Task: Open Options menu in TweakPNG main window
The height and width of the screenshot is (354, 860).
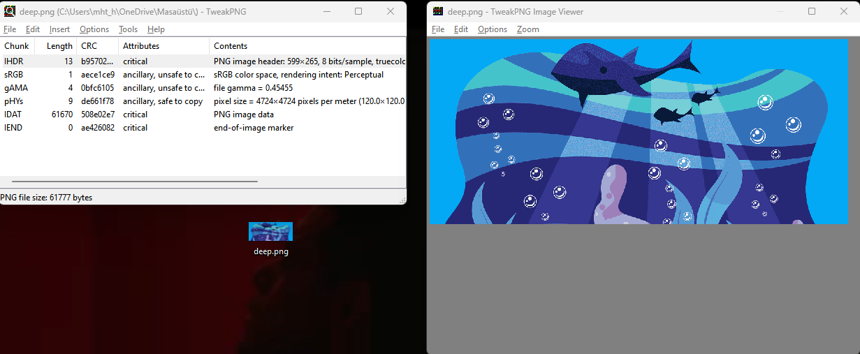Action: [94, 29]
